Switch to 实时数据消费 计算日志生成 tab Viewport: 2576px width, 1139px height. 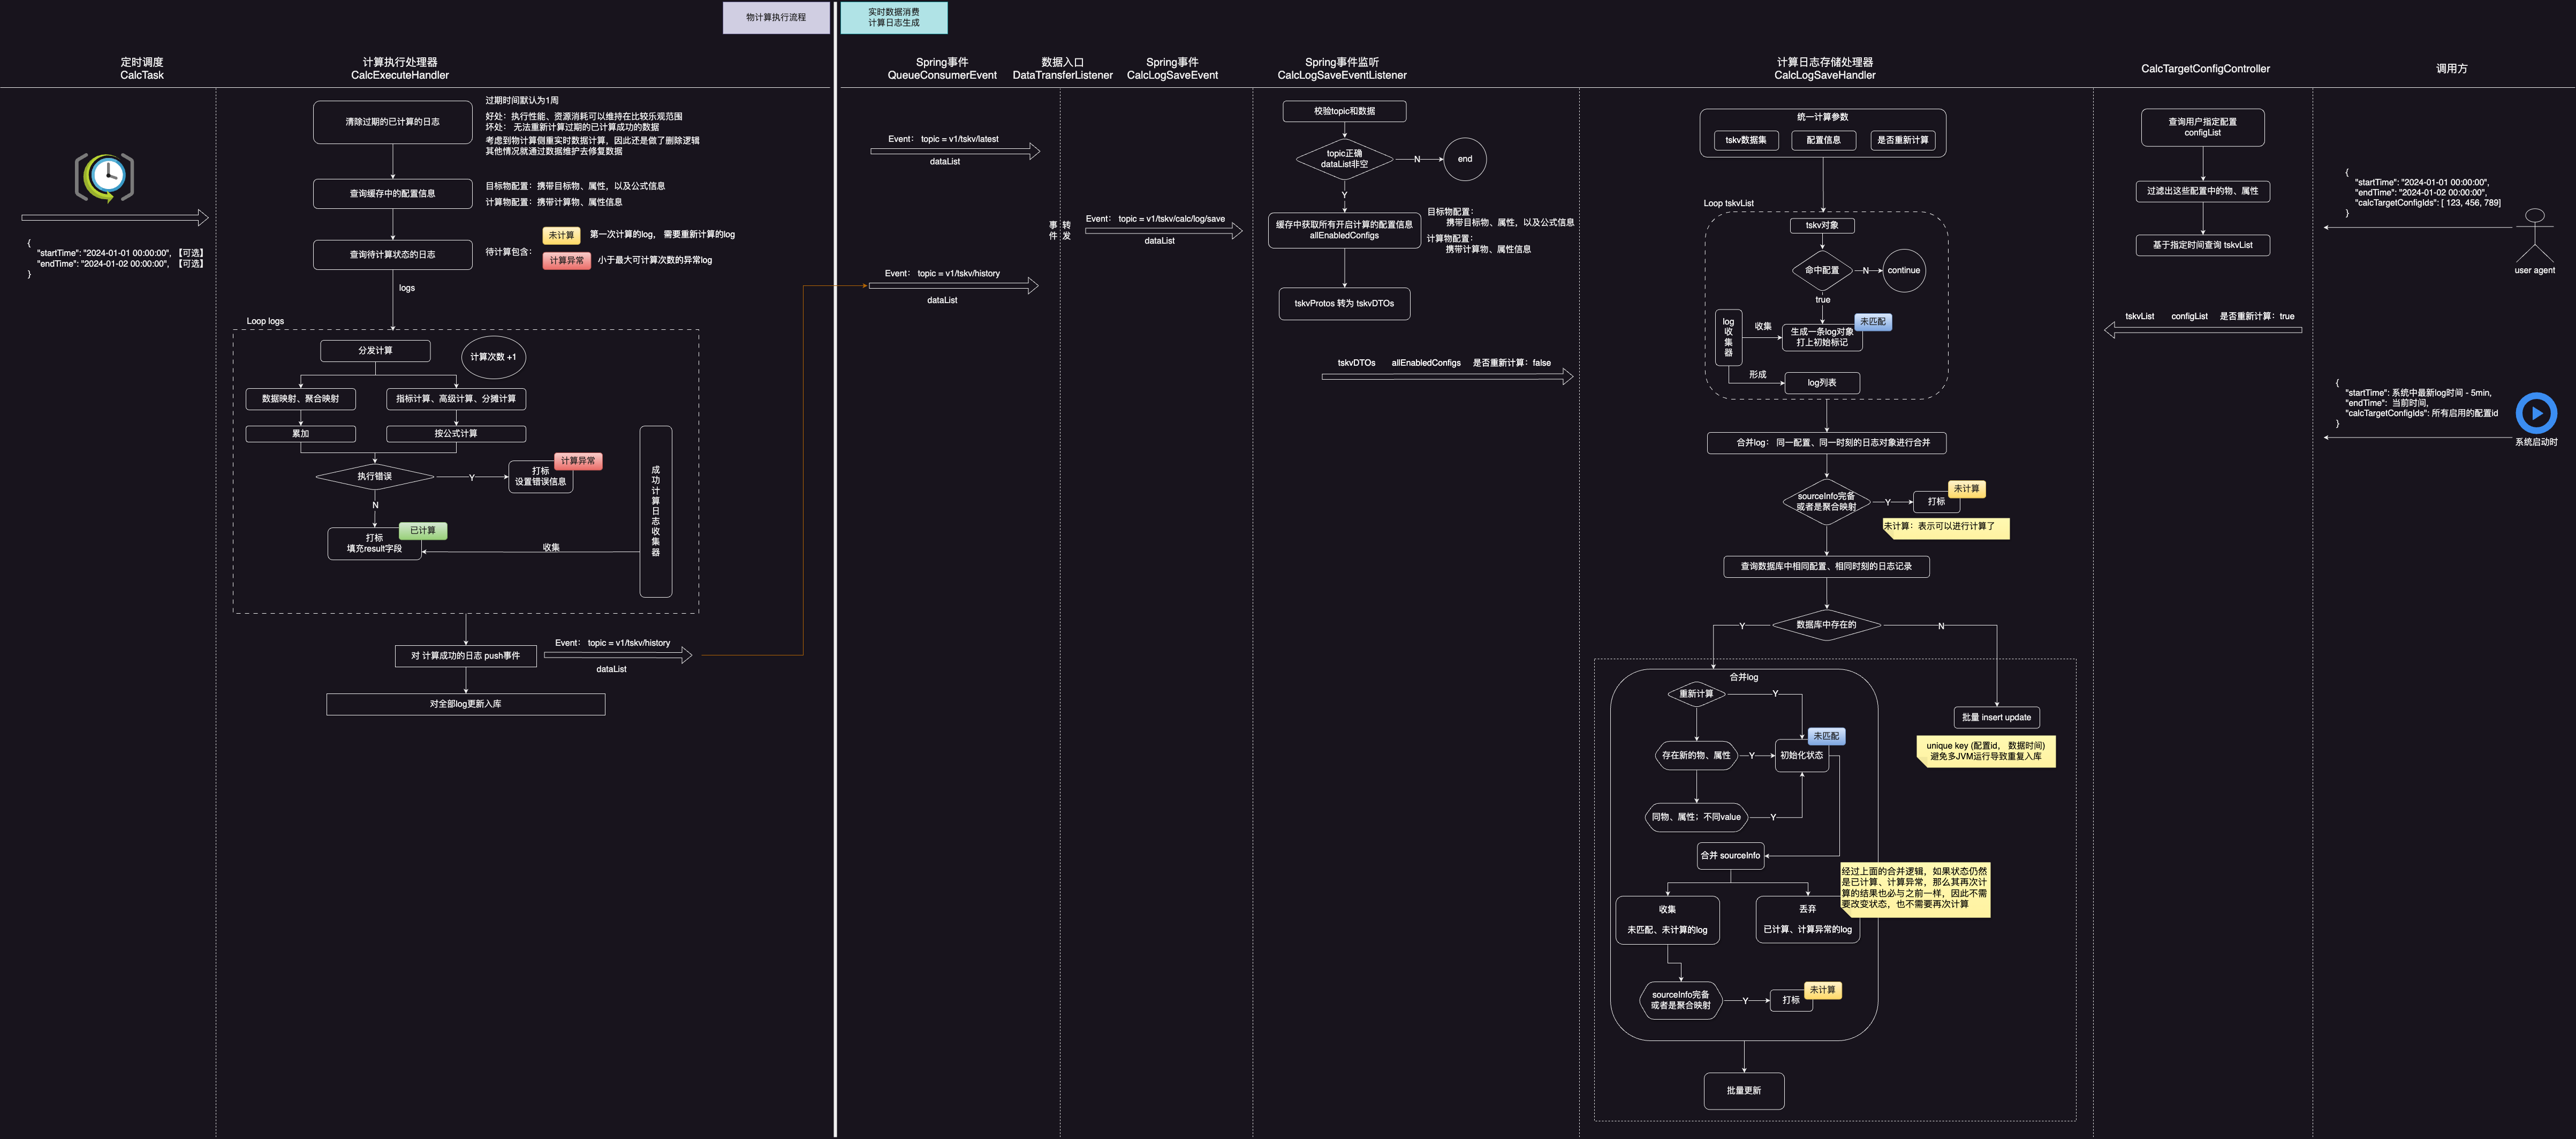893,17
